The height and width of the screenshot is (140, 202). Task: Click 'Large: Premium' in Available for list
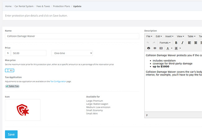click(x=94, y=101)
